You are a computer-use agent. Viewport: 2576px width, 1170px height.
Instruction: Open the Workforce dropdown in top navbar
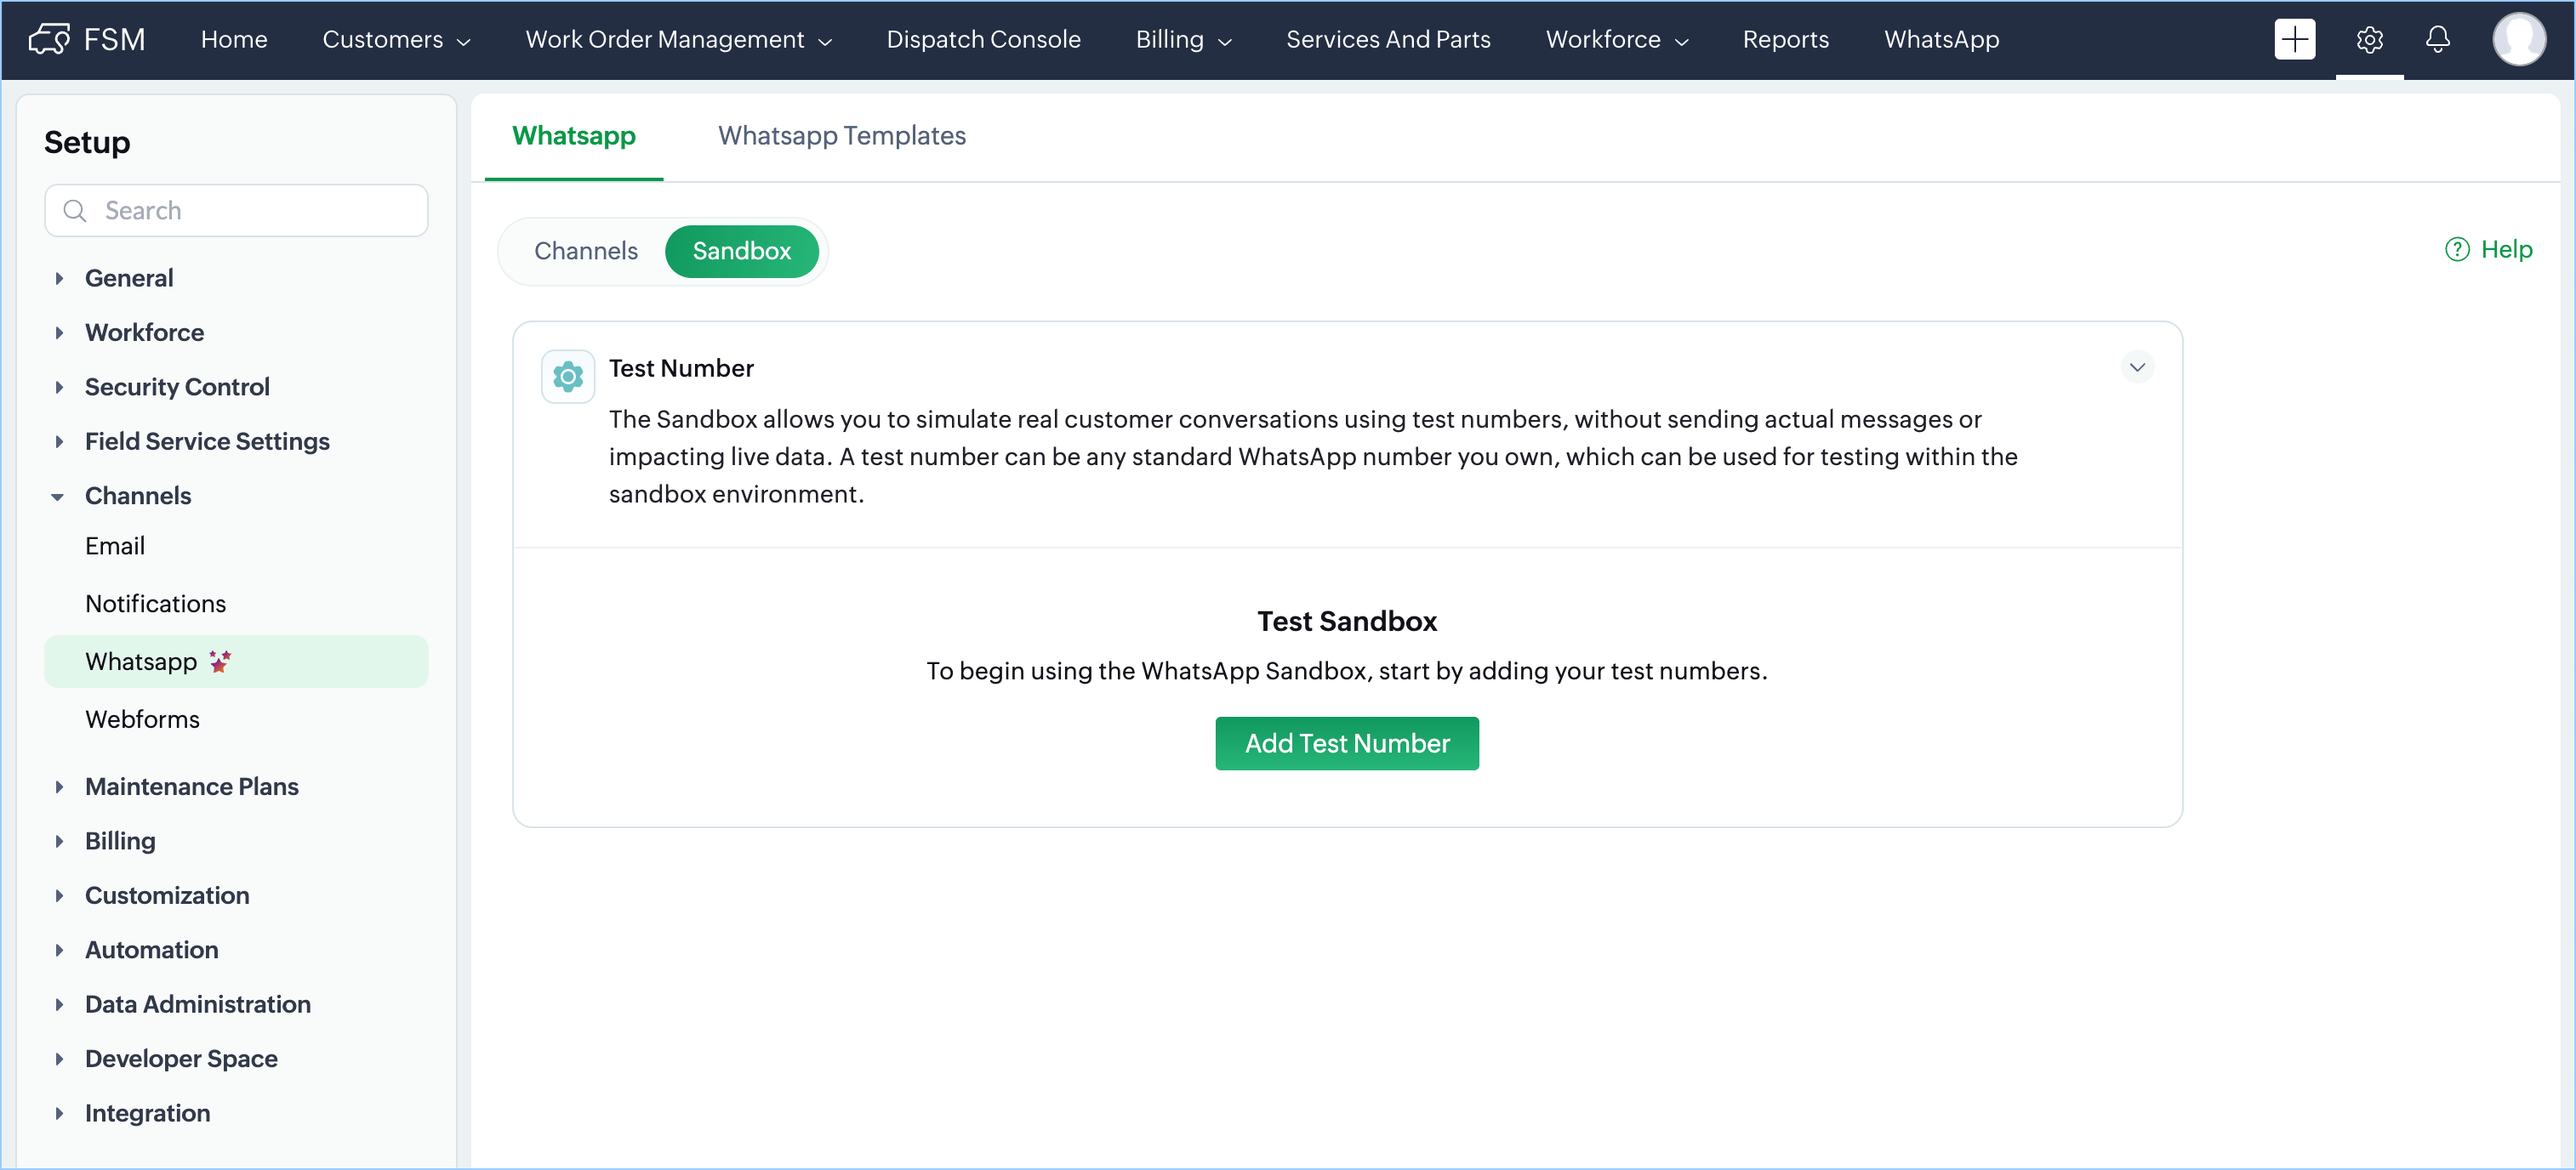(1616, 39)
